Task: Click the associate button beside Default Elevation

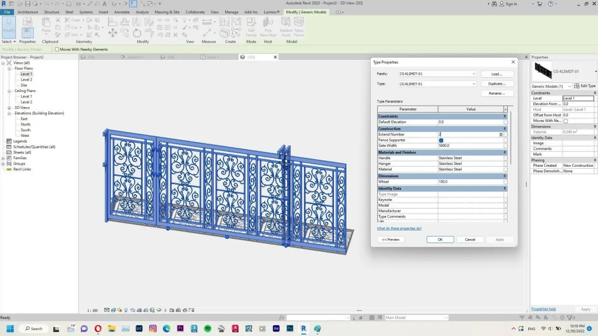Action: click(506, 122)
